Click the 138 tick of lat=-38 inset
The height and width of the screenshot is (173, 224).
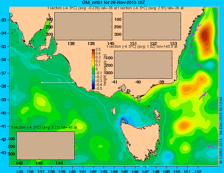tap(71, 44)
